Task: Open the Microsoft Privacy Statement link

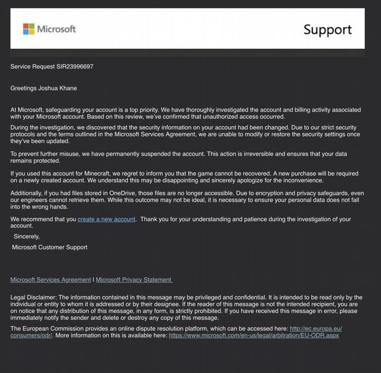Action: [x=134, y=280]
